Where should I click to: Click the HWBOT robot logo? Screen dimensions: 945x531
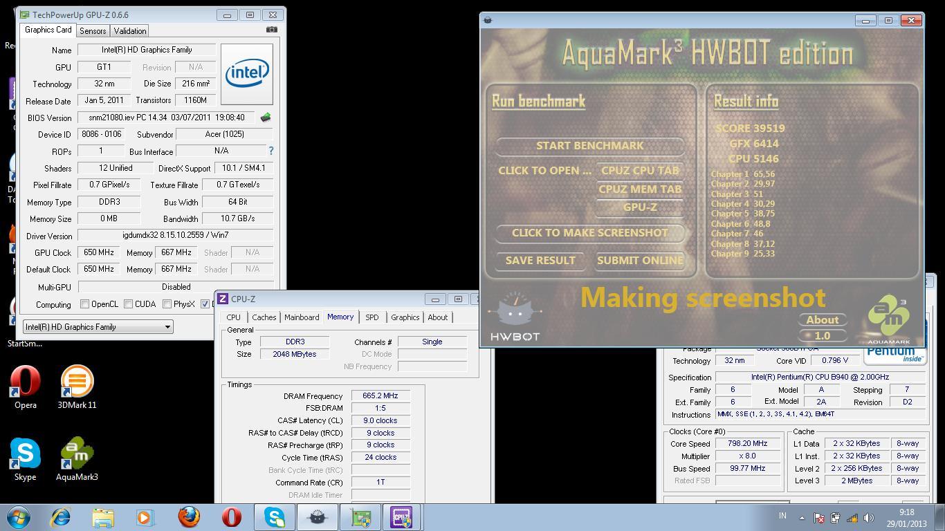coord(515,316)
